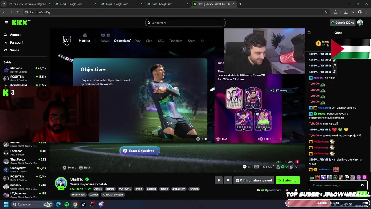Open Discord from taskbar
This screenshot has height=209, width=371.
[x=101, y=204]
